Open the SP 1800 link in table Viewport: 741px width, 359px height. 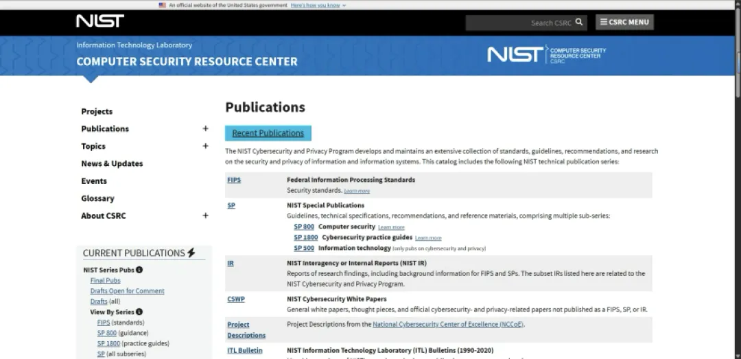306,238
